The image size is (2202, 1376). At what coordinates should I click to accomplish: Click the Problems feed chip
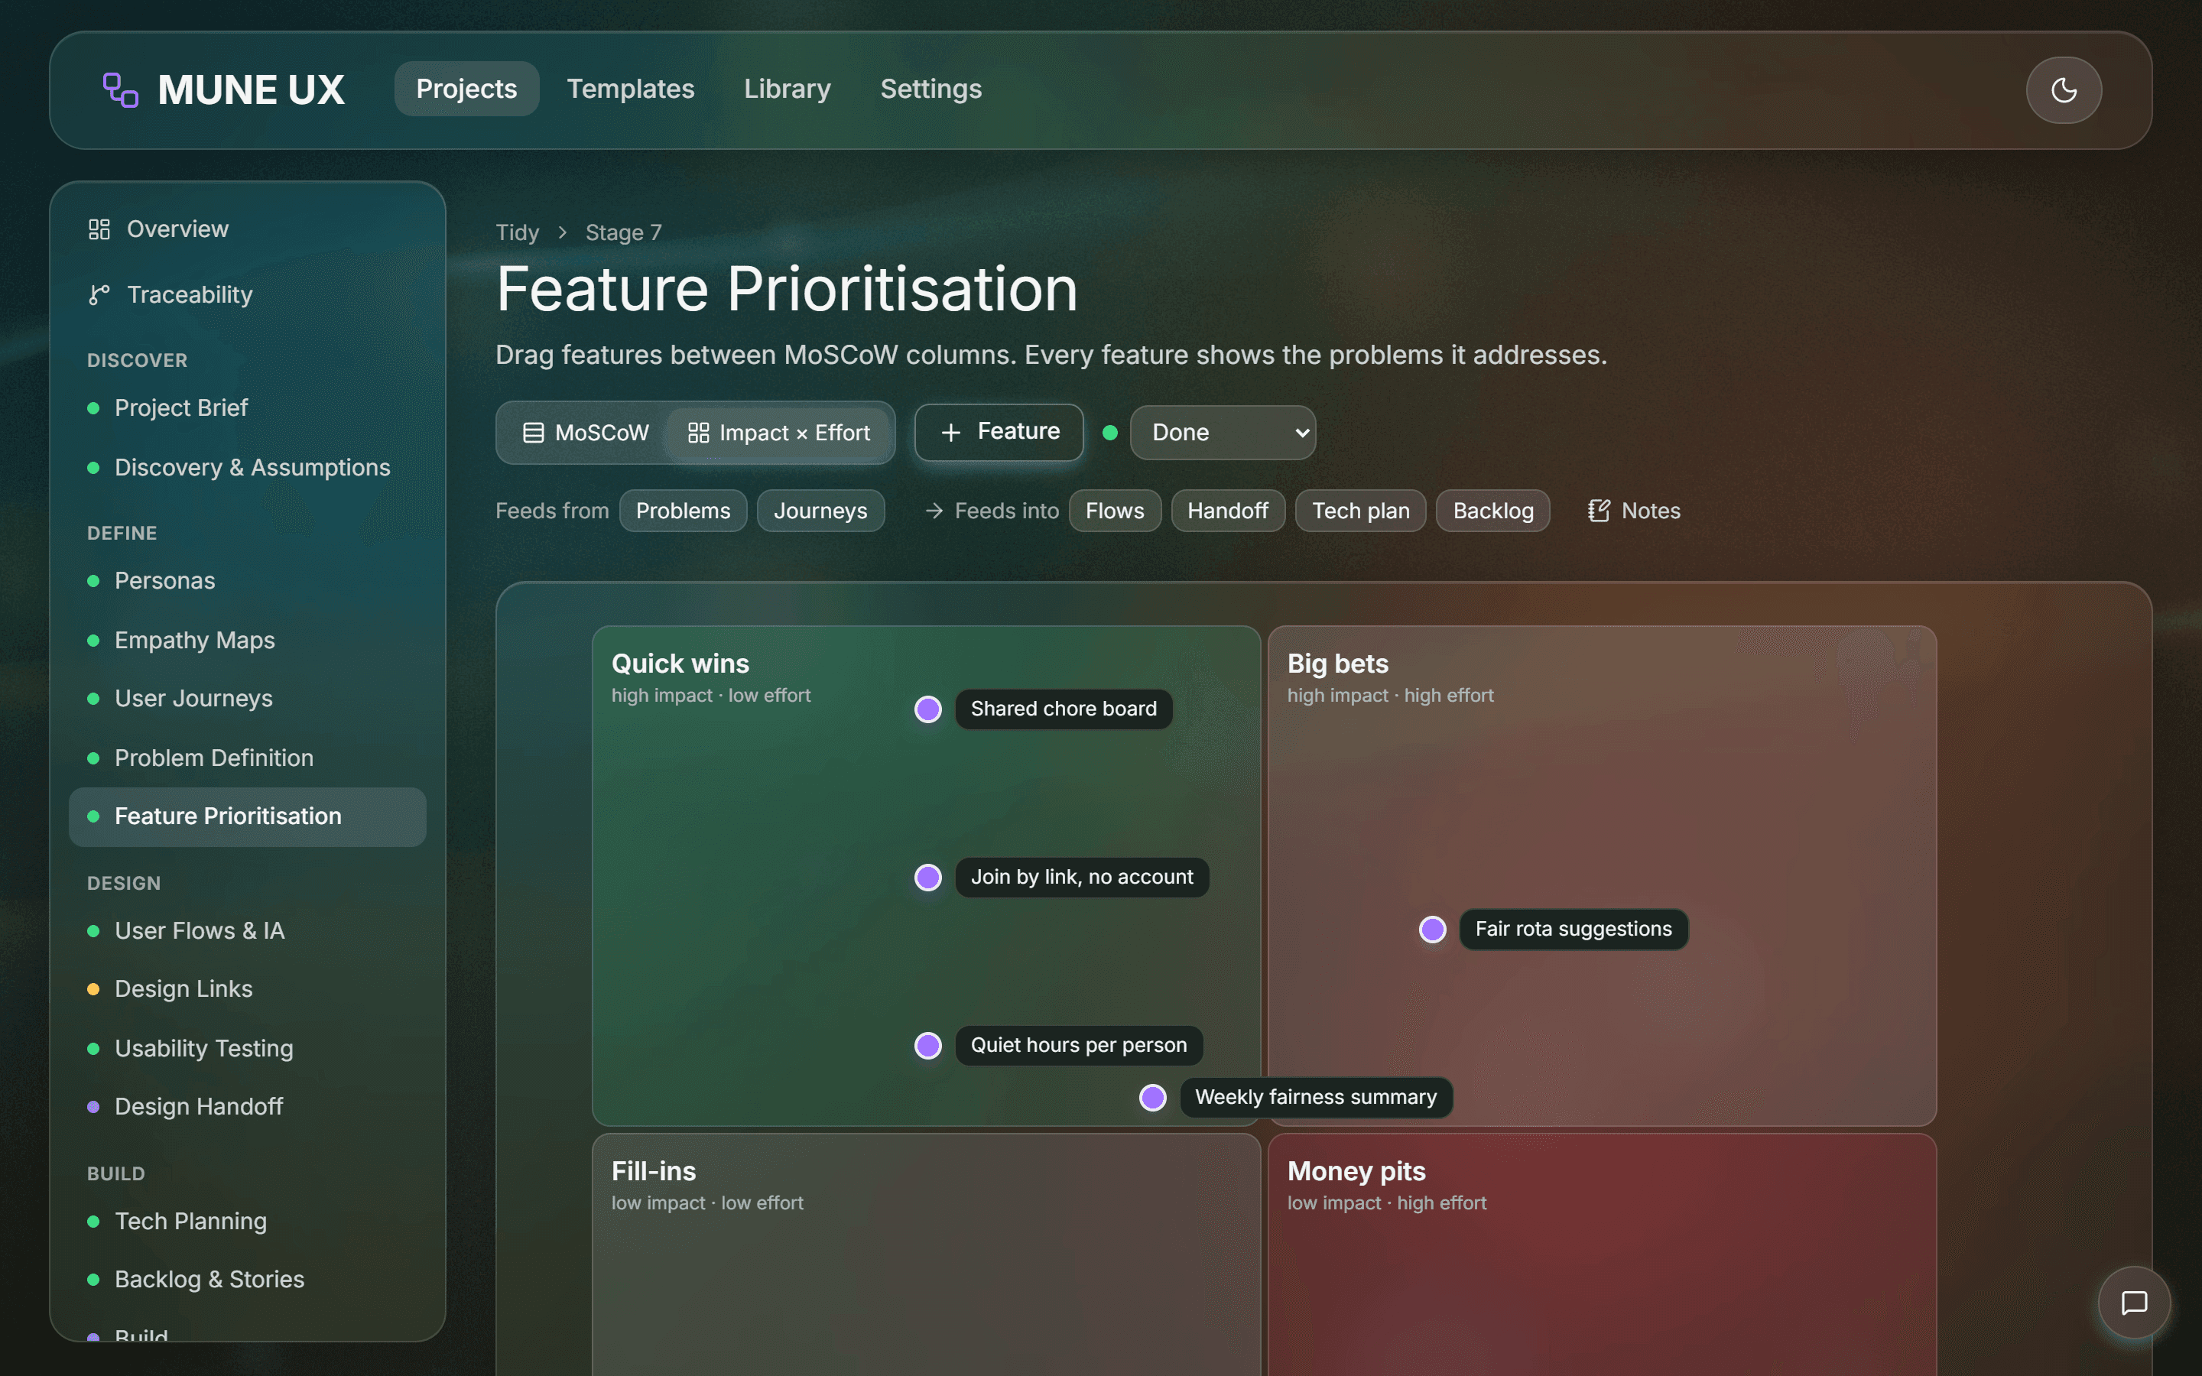click(684, 511)
